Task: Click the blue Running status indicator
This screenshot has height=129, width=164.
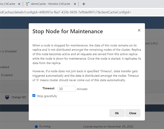Action: [x=36, y=126]
